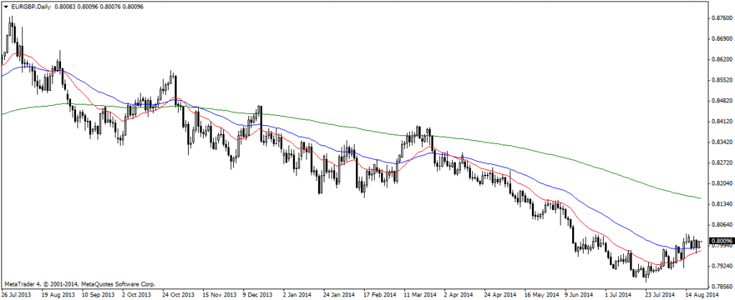Click the 26 Jul 2013 date label
Viewport: 735px width, 300px height.
pyautogui.click(x=17, y=294)
